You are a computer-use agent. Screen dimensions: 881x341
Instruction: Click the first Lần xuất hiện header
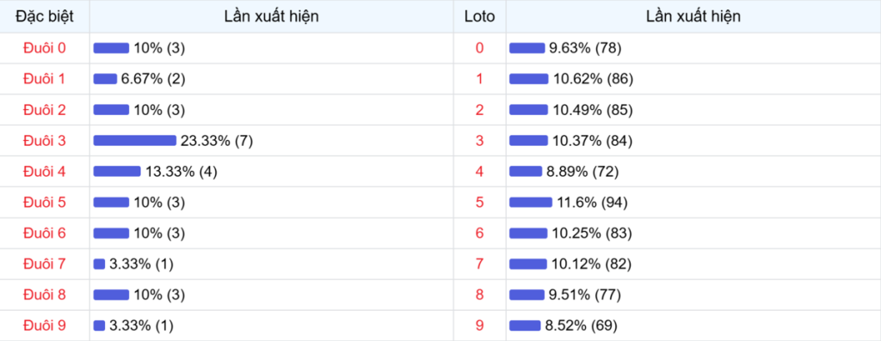tap(271, 16)
